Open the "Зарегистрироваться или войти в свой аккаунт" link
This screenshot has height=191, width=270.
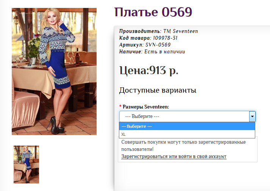point(173,156)
